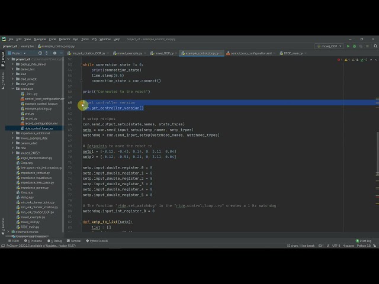Screen dimensions: 379x284
Task: Click project_v2 breadcrumb
Action: [x=10, y=46]
